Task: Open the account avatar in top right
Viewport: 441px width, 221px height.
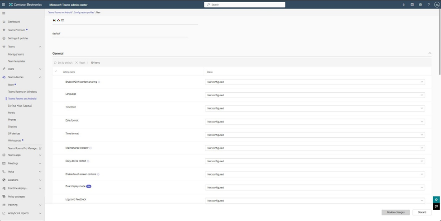Action: 437,5
